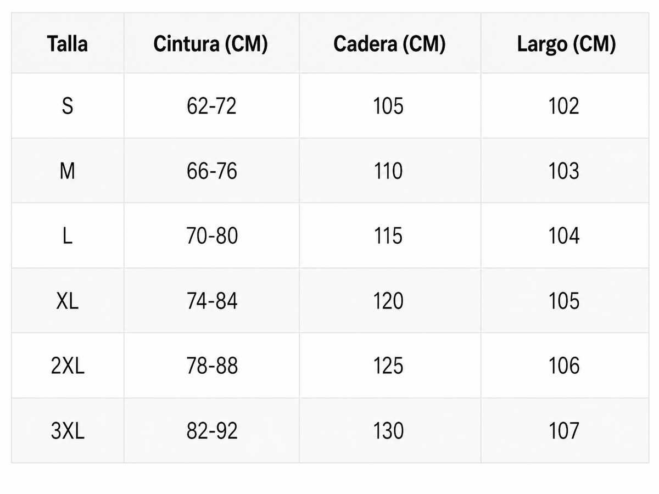
Task: Select the Largo (CM) header cell
Action: click(566, 44)
